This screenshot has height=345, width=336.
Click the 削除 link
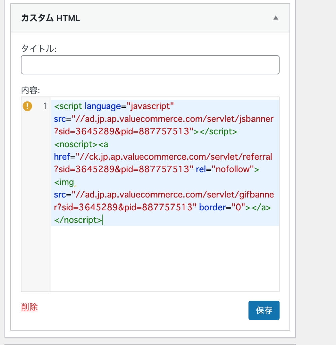(x=29, y=307)
